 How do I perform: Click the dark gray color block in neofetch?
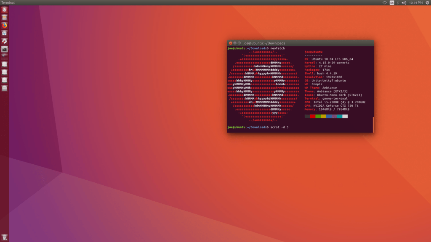click(307, 116)
